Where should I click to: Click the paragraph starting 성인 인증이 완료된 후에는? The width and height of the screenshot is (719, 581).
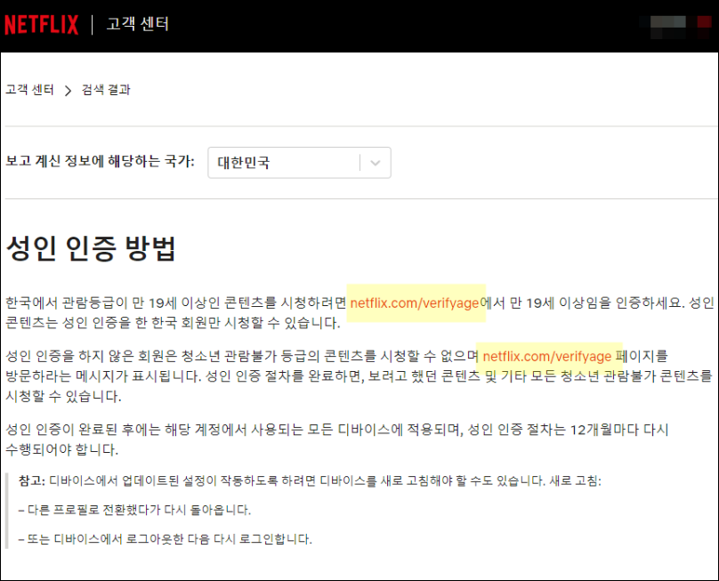[x=337, y=440]
